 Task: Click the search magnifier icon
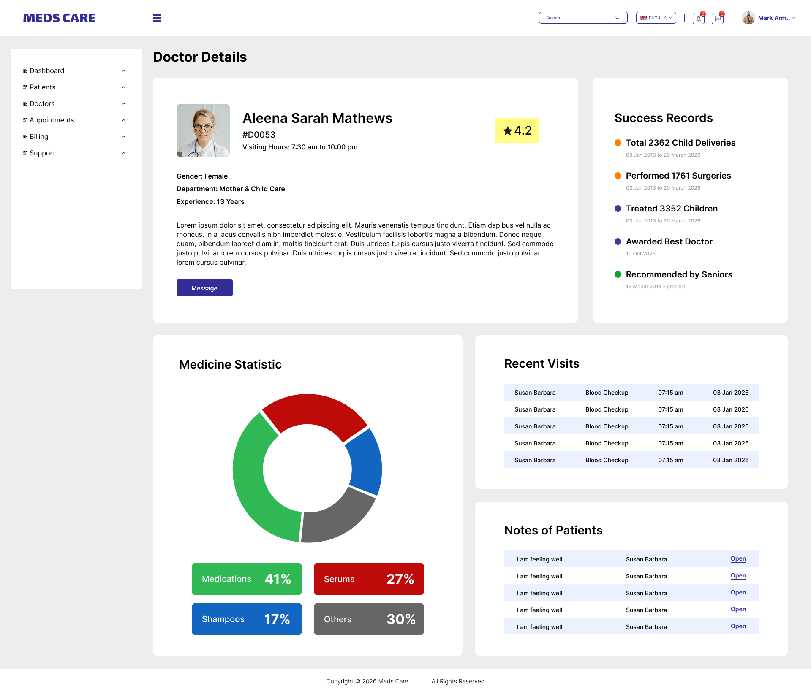[x=618, y=18]
